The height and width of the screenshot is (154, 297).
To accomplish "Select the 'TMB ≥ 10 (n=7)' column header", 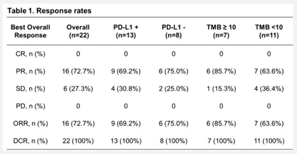I will [x=221, y=31].
